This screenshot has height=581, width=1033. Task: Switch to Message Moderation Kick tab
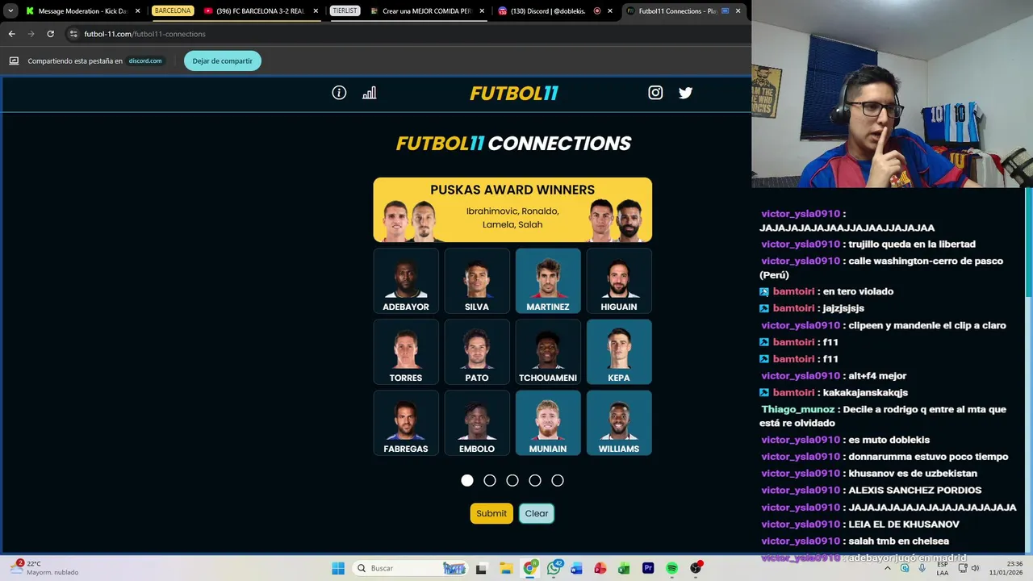pyautogui.click(x=83, y=11)
